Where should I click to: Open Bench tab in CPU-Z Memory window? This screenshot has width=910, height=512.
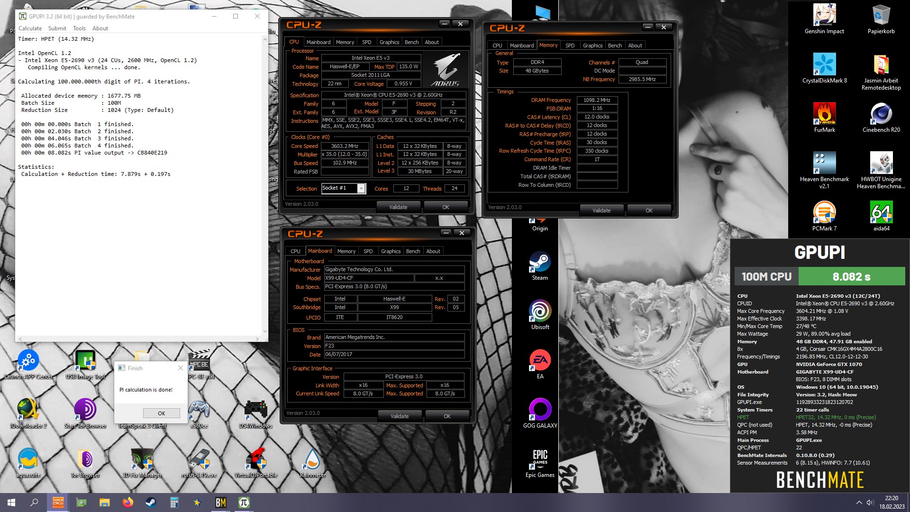(x=615, y=46)
